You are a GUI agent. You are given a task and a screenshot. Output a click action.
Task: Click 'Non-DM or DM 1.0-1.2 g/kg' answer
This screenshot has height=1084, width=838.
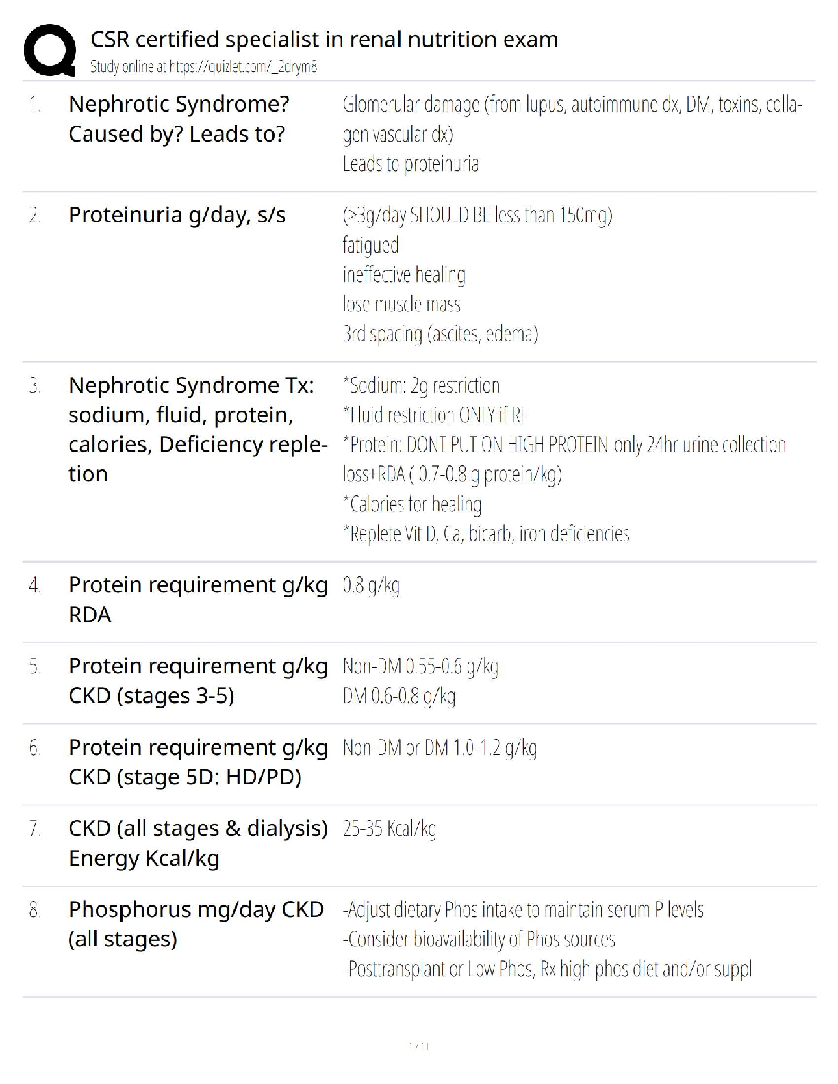point(440,747)
